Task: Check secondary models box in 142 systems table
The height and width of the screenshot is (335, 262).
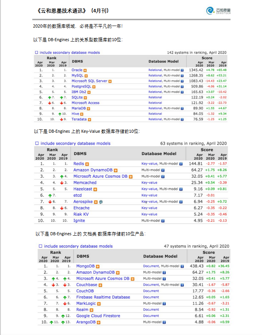Action: (x=36, y=52)
